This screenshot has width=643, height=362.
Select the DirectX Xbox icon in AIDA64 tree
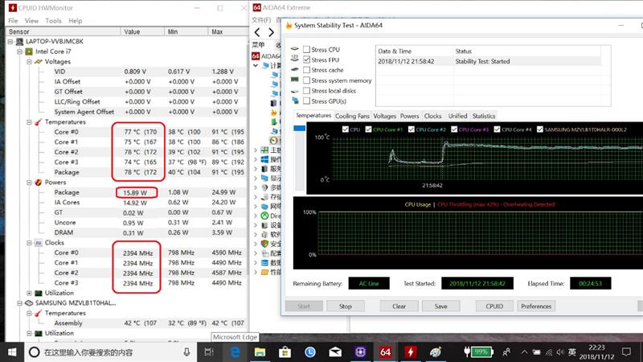tap(264, 216)
